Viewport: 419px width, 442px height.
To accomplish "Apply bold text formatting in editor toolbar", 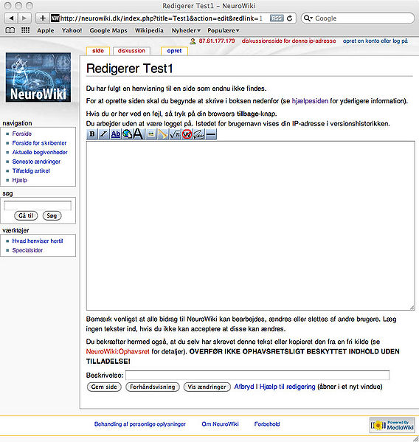I will click(x=92, y=134).
